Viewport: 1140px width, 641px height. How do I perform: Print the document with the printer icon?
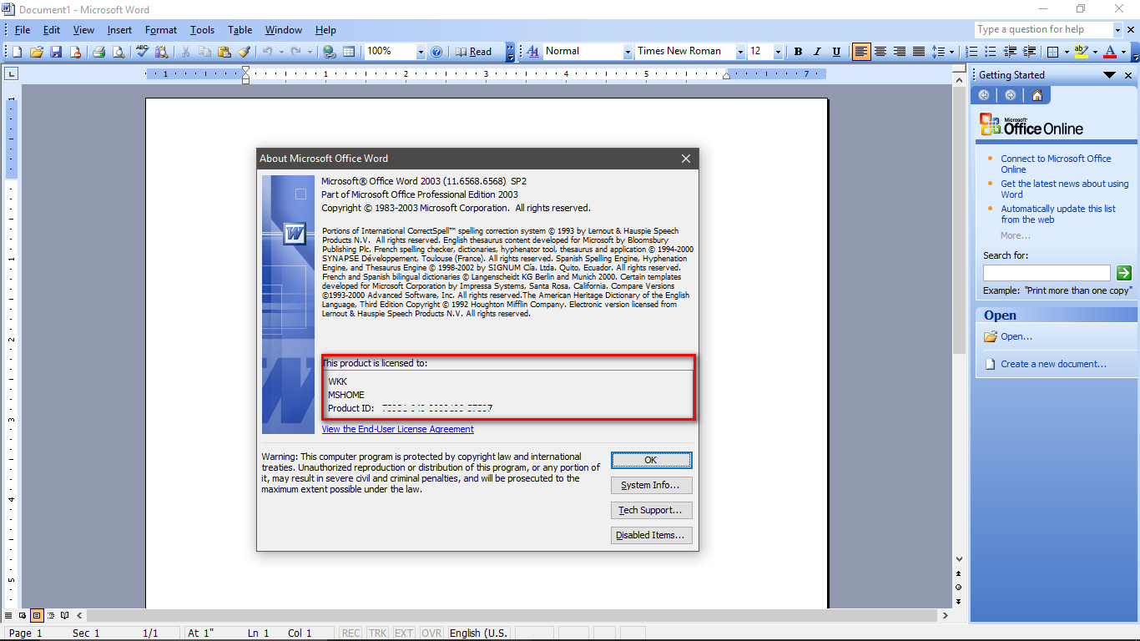(98, 52)
